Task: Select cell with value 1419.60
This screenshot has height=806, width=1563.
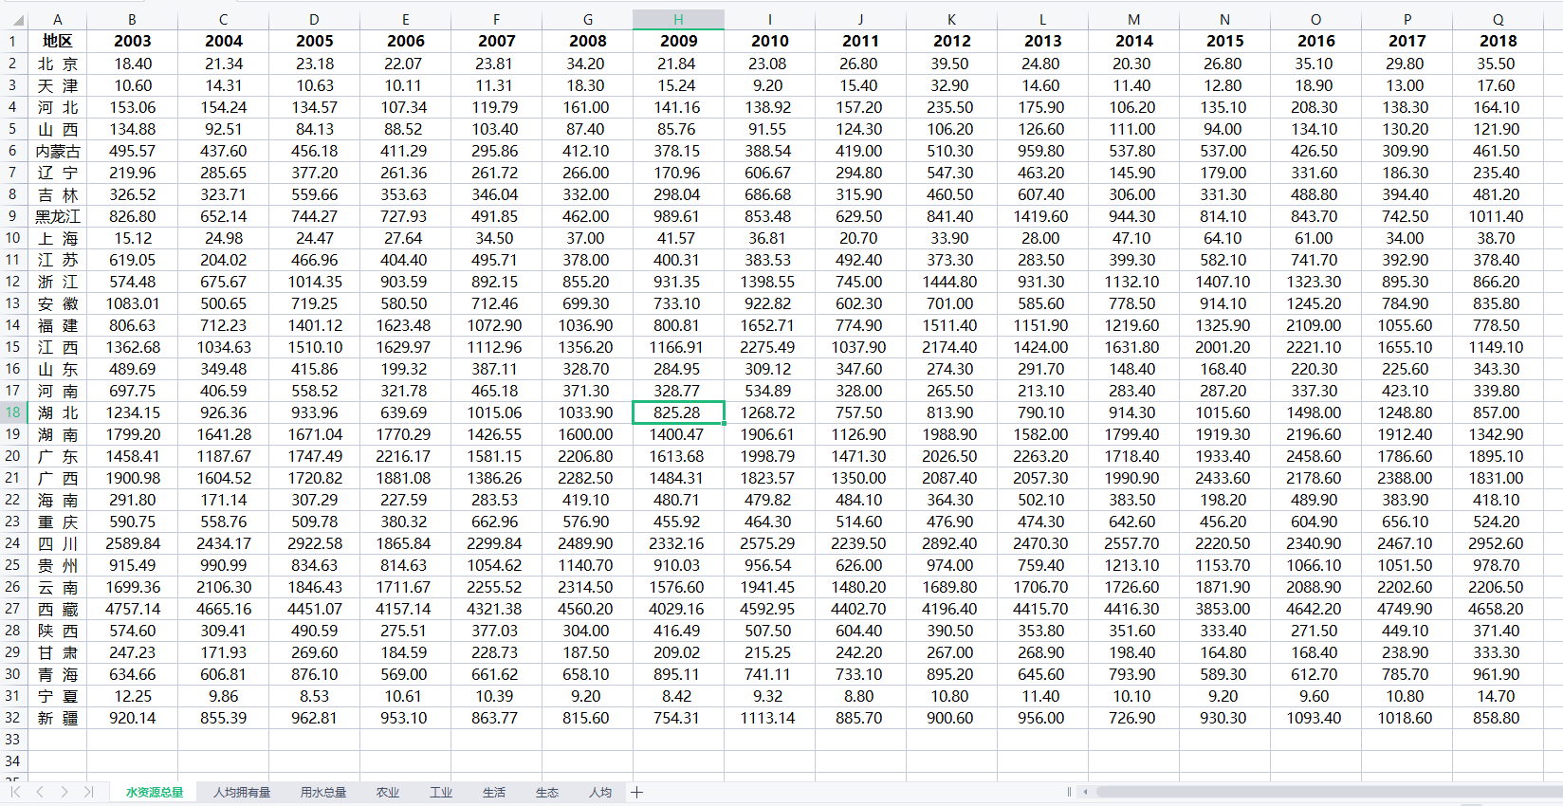Action: pos(1043,216)
